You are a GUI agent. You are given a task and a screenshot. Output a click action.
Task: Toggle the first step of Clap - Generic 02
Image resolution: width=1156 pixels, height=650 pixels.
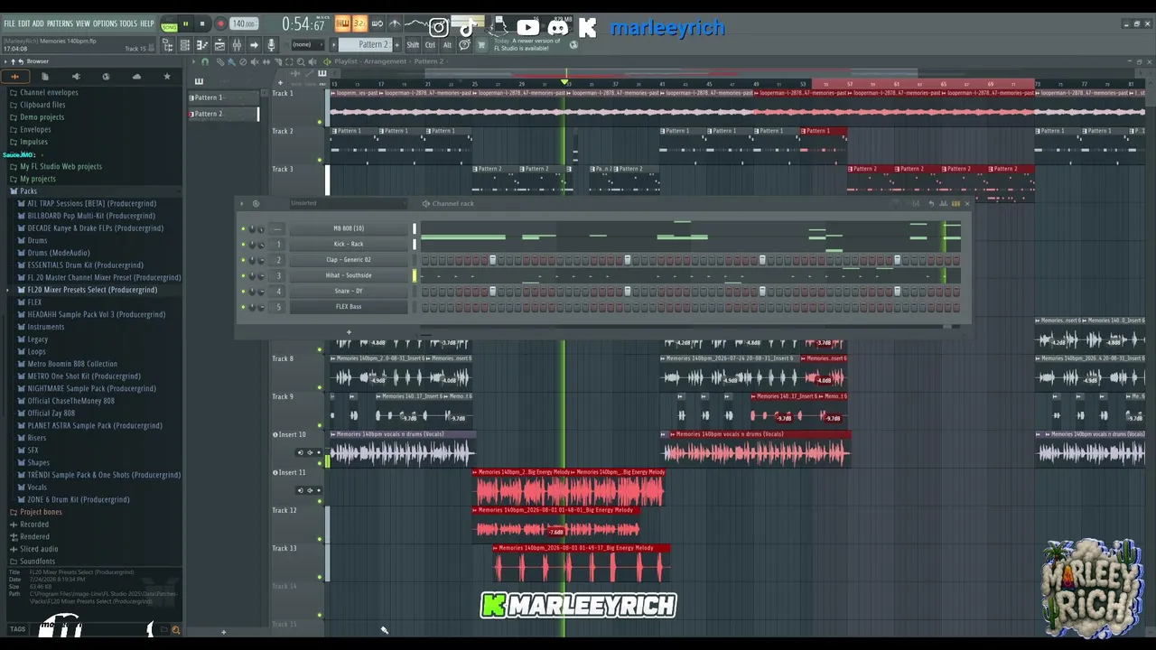pyautogui.click(x=425, y=260)
